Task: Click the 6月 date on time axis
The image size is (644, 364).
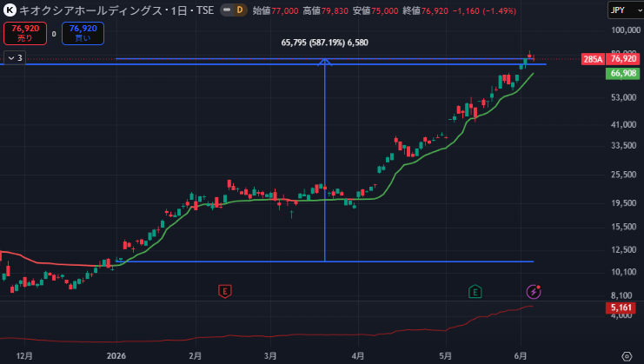Action: pos(521,356)
